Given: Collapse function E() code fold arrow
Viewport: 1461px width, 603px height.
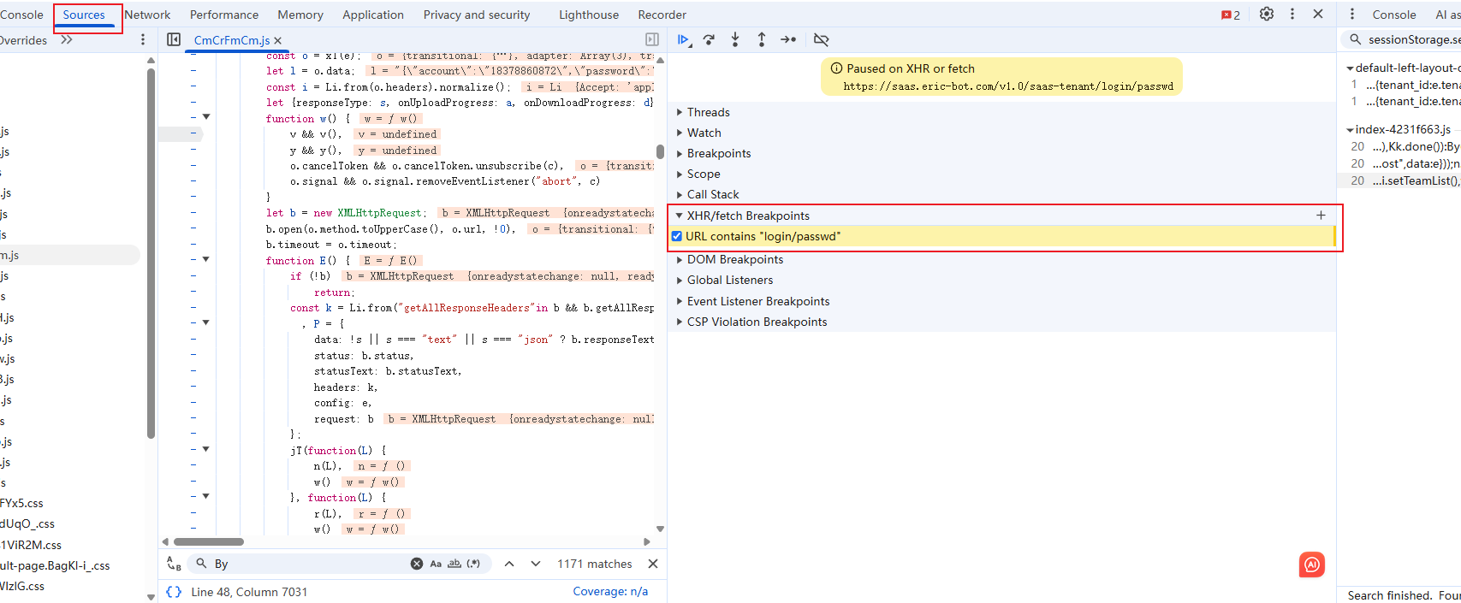Looking at the screenshot, I should pyautogui.click(x=206, y=259).
